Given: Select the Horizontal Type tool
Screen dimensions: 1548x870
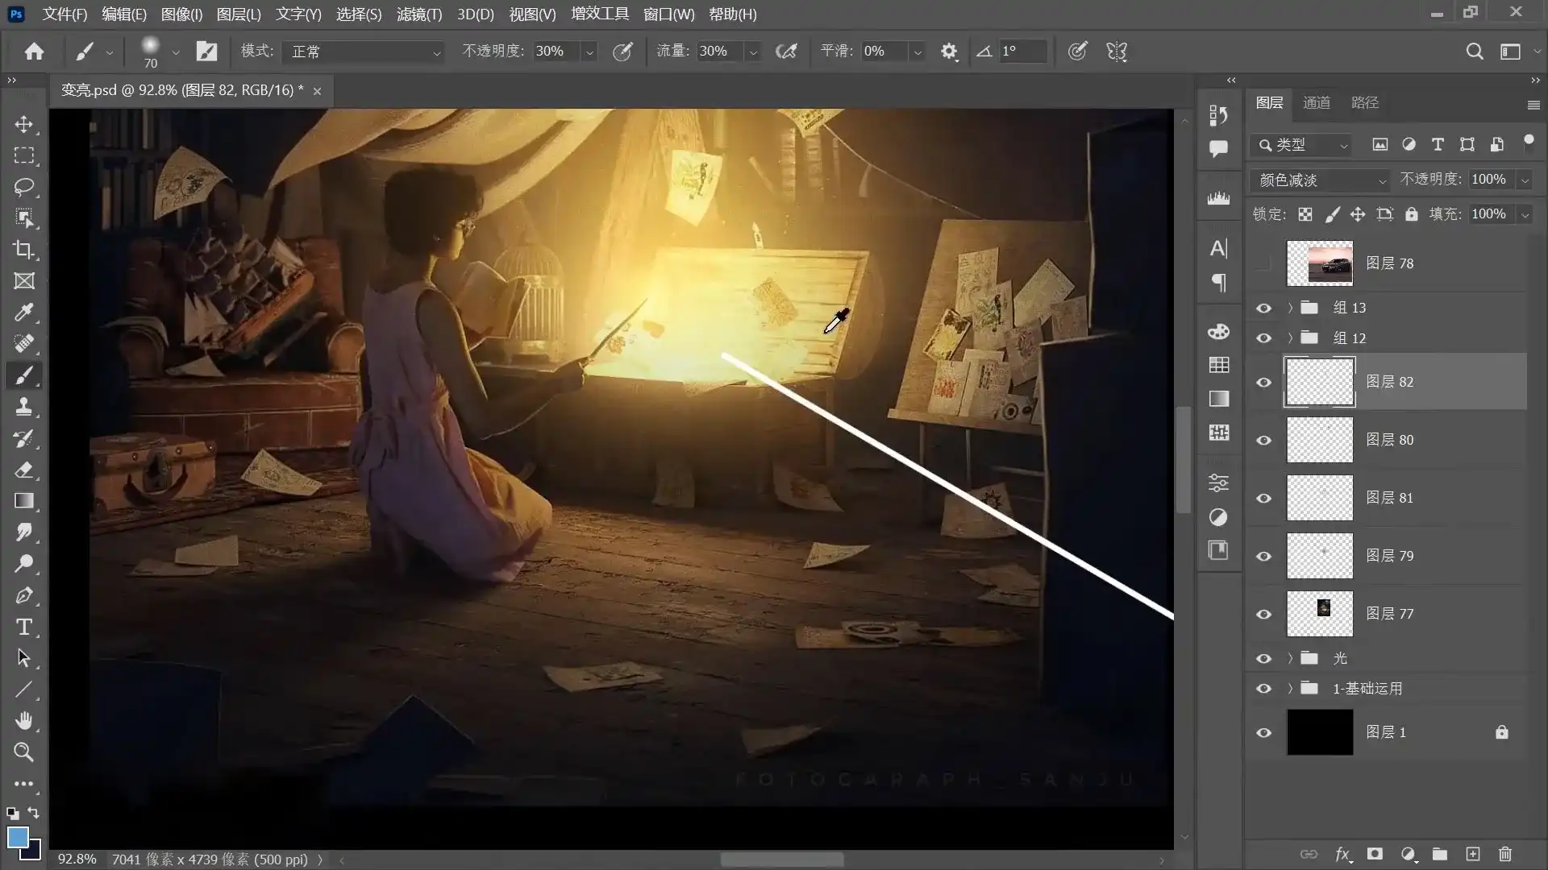Looking at the screenshot, I should point(24,627).
